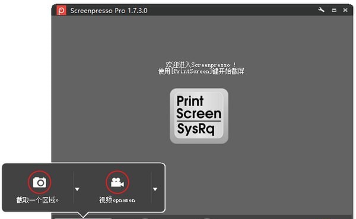Open settings via the wrench icon
Screen dimensions: 356x219
(321, 10)
